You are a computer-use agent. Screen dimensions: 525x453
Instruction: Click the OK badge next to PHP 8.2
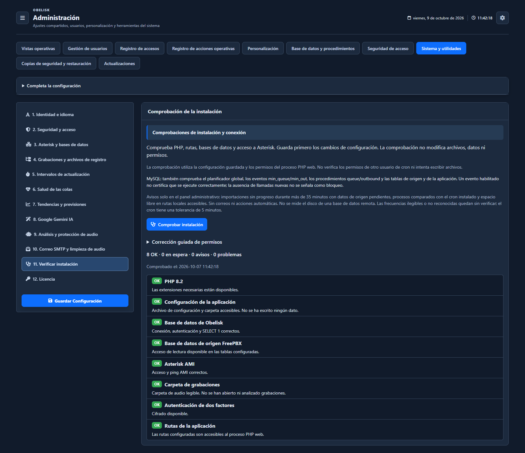(157, 281)
